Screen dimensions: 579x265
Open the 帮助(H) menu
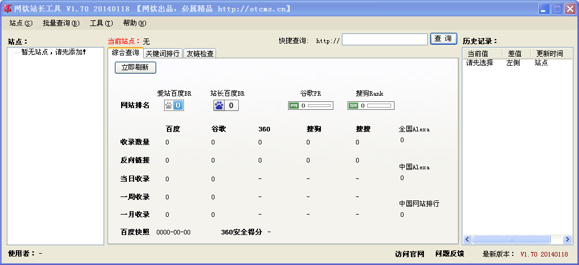pyautogui.click(x=135, y=23)
